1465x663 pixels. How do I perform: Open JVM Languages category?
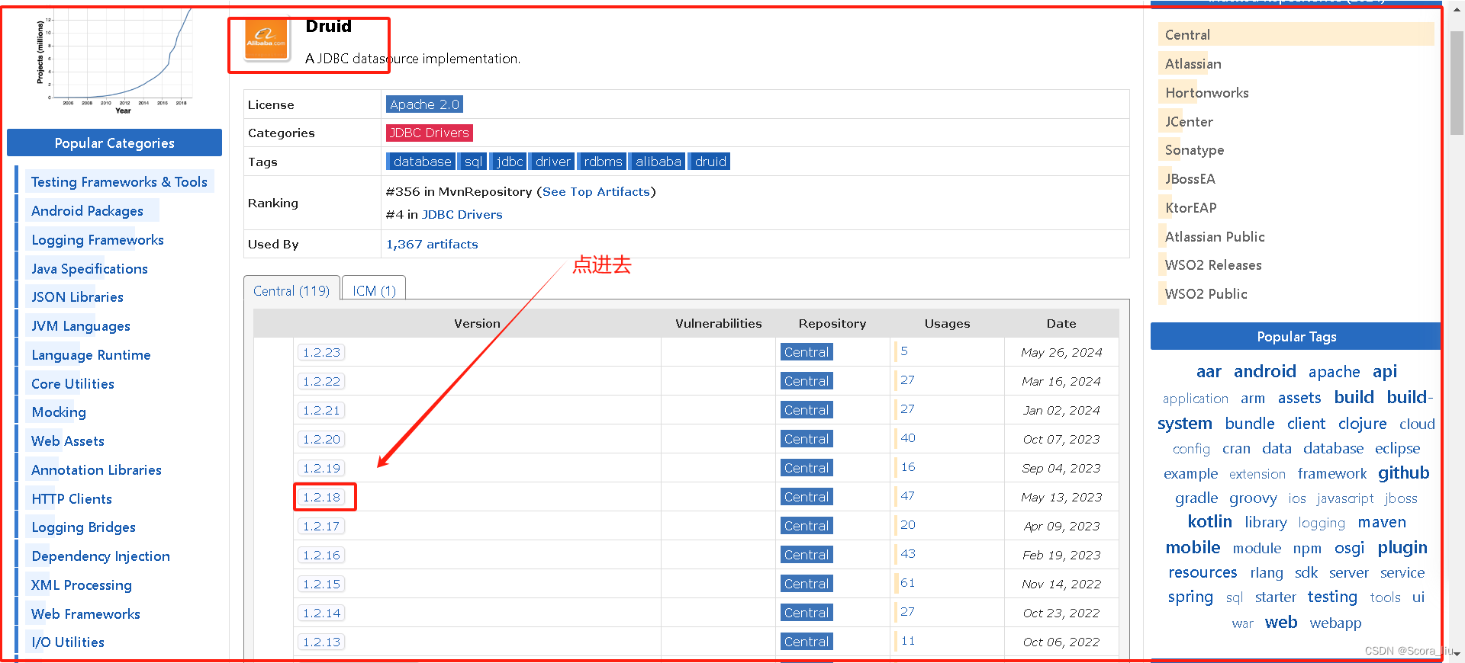pos(81,326)
